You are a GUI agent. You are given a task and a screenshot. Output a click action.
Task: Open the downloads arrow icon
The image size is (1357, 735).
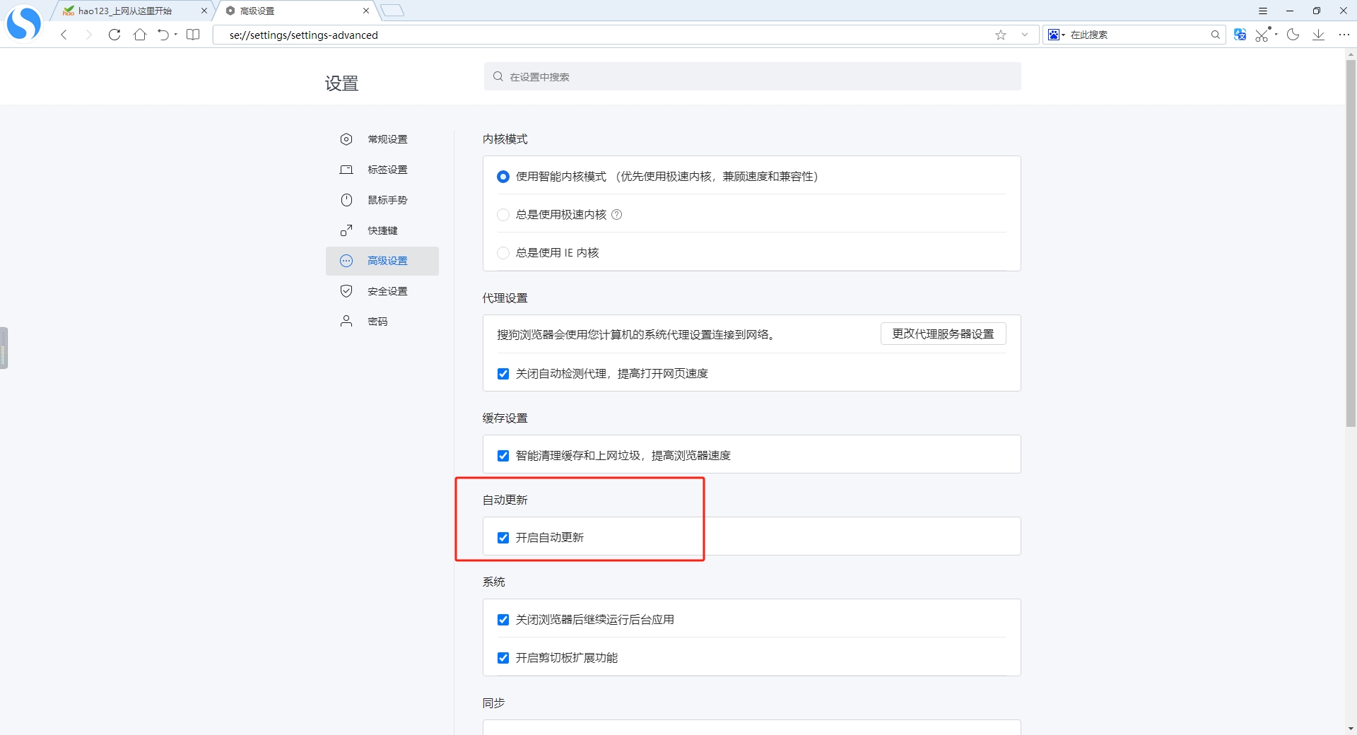1319,35
